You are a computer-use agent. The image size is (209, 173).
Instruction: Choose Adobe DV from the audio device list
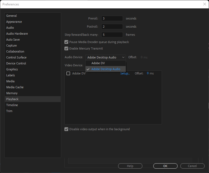click(105, 63)
